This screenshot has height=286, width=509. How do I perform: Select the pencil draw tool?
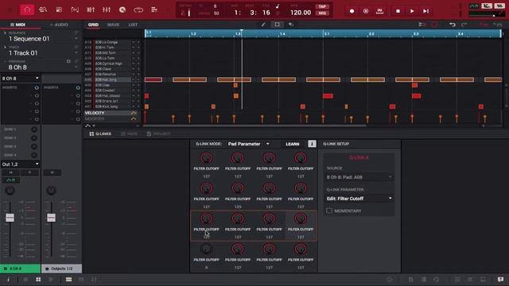263,25
